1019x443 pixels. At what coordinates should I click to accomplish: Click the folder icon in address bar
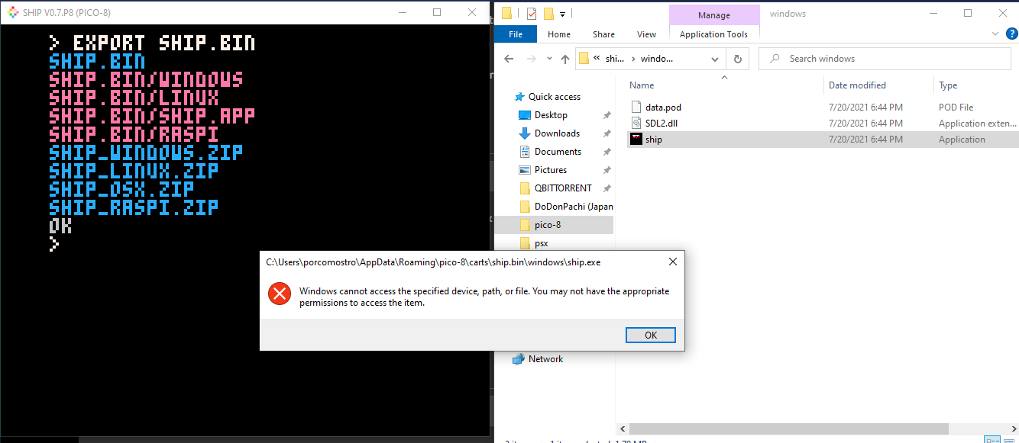[x=584, y=59]
